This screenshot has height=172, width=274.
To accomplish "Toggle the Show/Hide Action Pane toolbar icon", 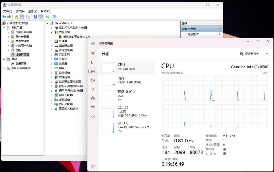I will point(41,17).
